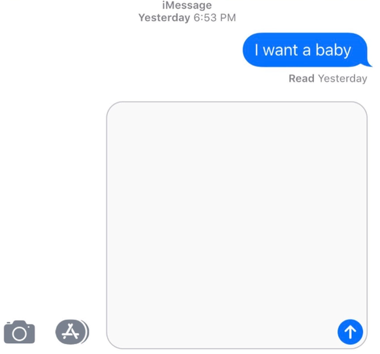The image size is (380, 354).
Task: Tap the word "baby" in sent message
Action: [333, 51]
